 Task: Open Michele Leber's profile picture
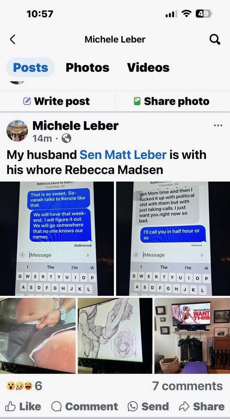[17, 131]
